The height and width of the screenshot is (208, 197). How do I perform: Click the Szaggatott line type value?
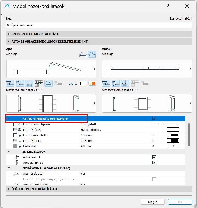click(x=88, y=124)
